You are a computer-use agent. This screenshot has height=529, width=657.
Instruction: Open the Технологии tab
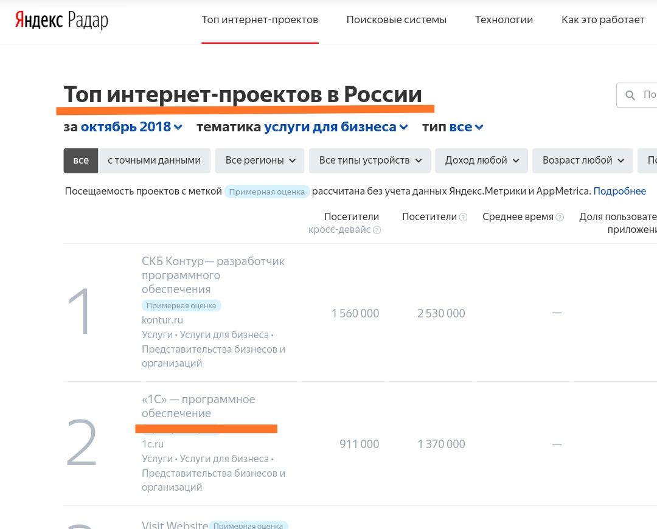504,19
